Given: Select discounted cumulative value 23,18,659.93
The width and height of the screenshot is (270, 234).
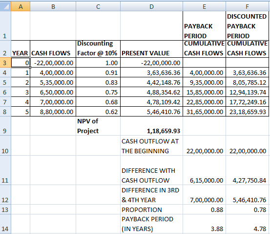Looking at the screenshot, I should pos(247,112).
